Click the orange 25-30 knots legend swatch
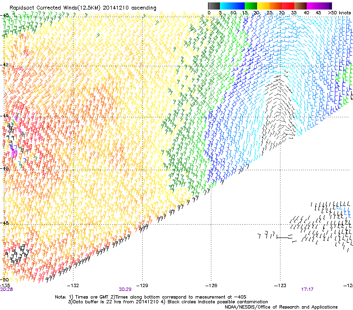The image size is (353, 310). 276,6
